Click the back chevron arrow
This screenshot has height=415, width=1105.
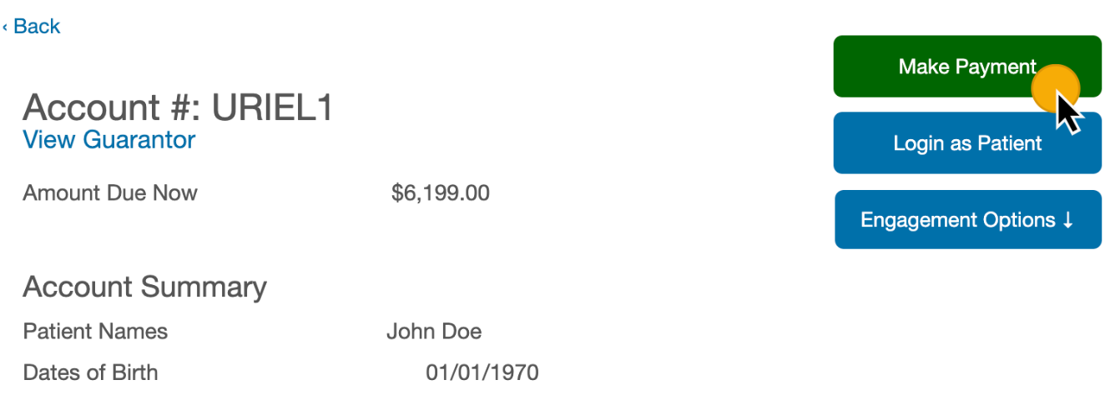pyautogui.click(x=5, y=27)
